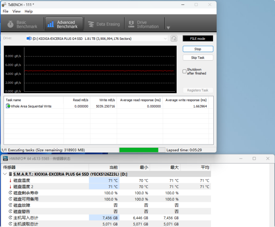Switch to the Data Erasing tab
Image resolution: width=275 pixels, height=227 pixels.
[x=103, y=24]
